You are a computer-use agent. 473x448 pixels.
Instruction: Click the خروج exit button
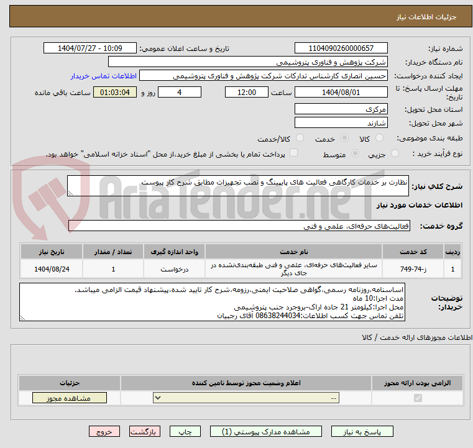point(104,432)
